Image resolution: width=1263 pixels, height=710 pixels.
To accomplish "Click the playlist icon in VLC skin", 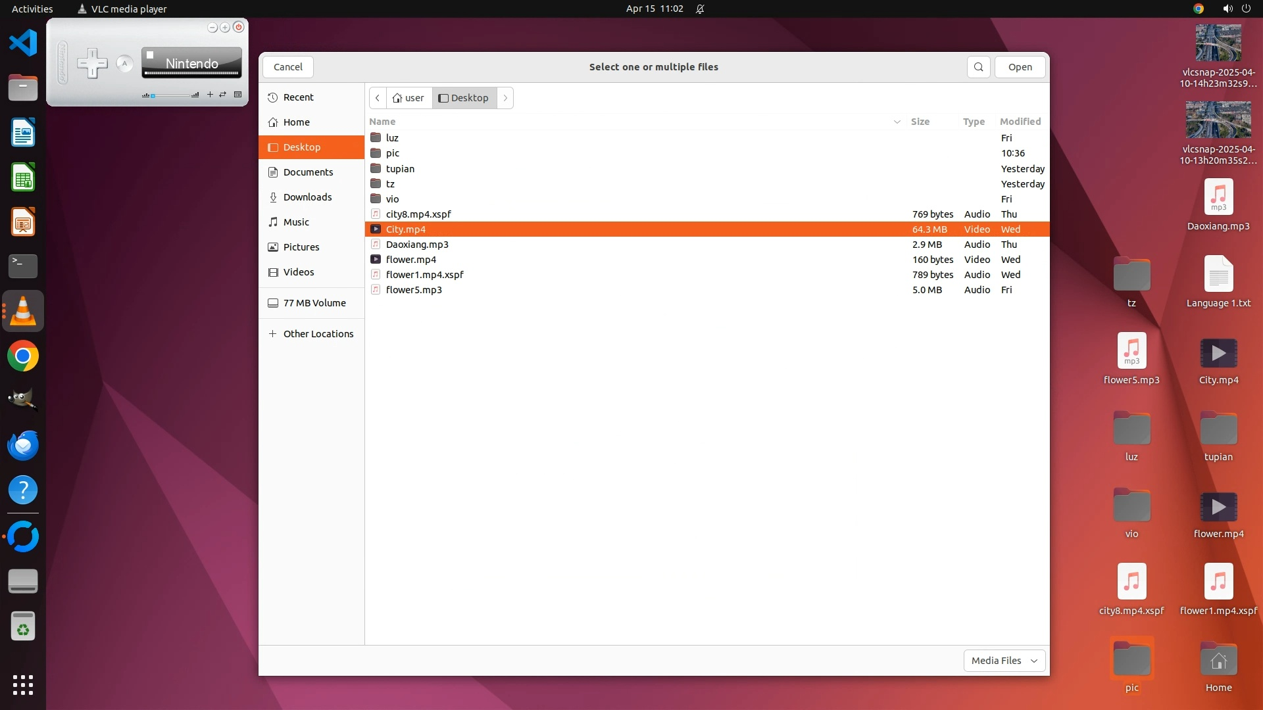I will click(238, 95).
